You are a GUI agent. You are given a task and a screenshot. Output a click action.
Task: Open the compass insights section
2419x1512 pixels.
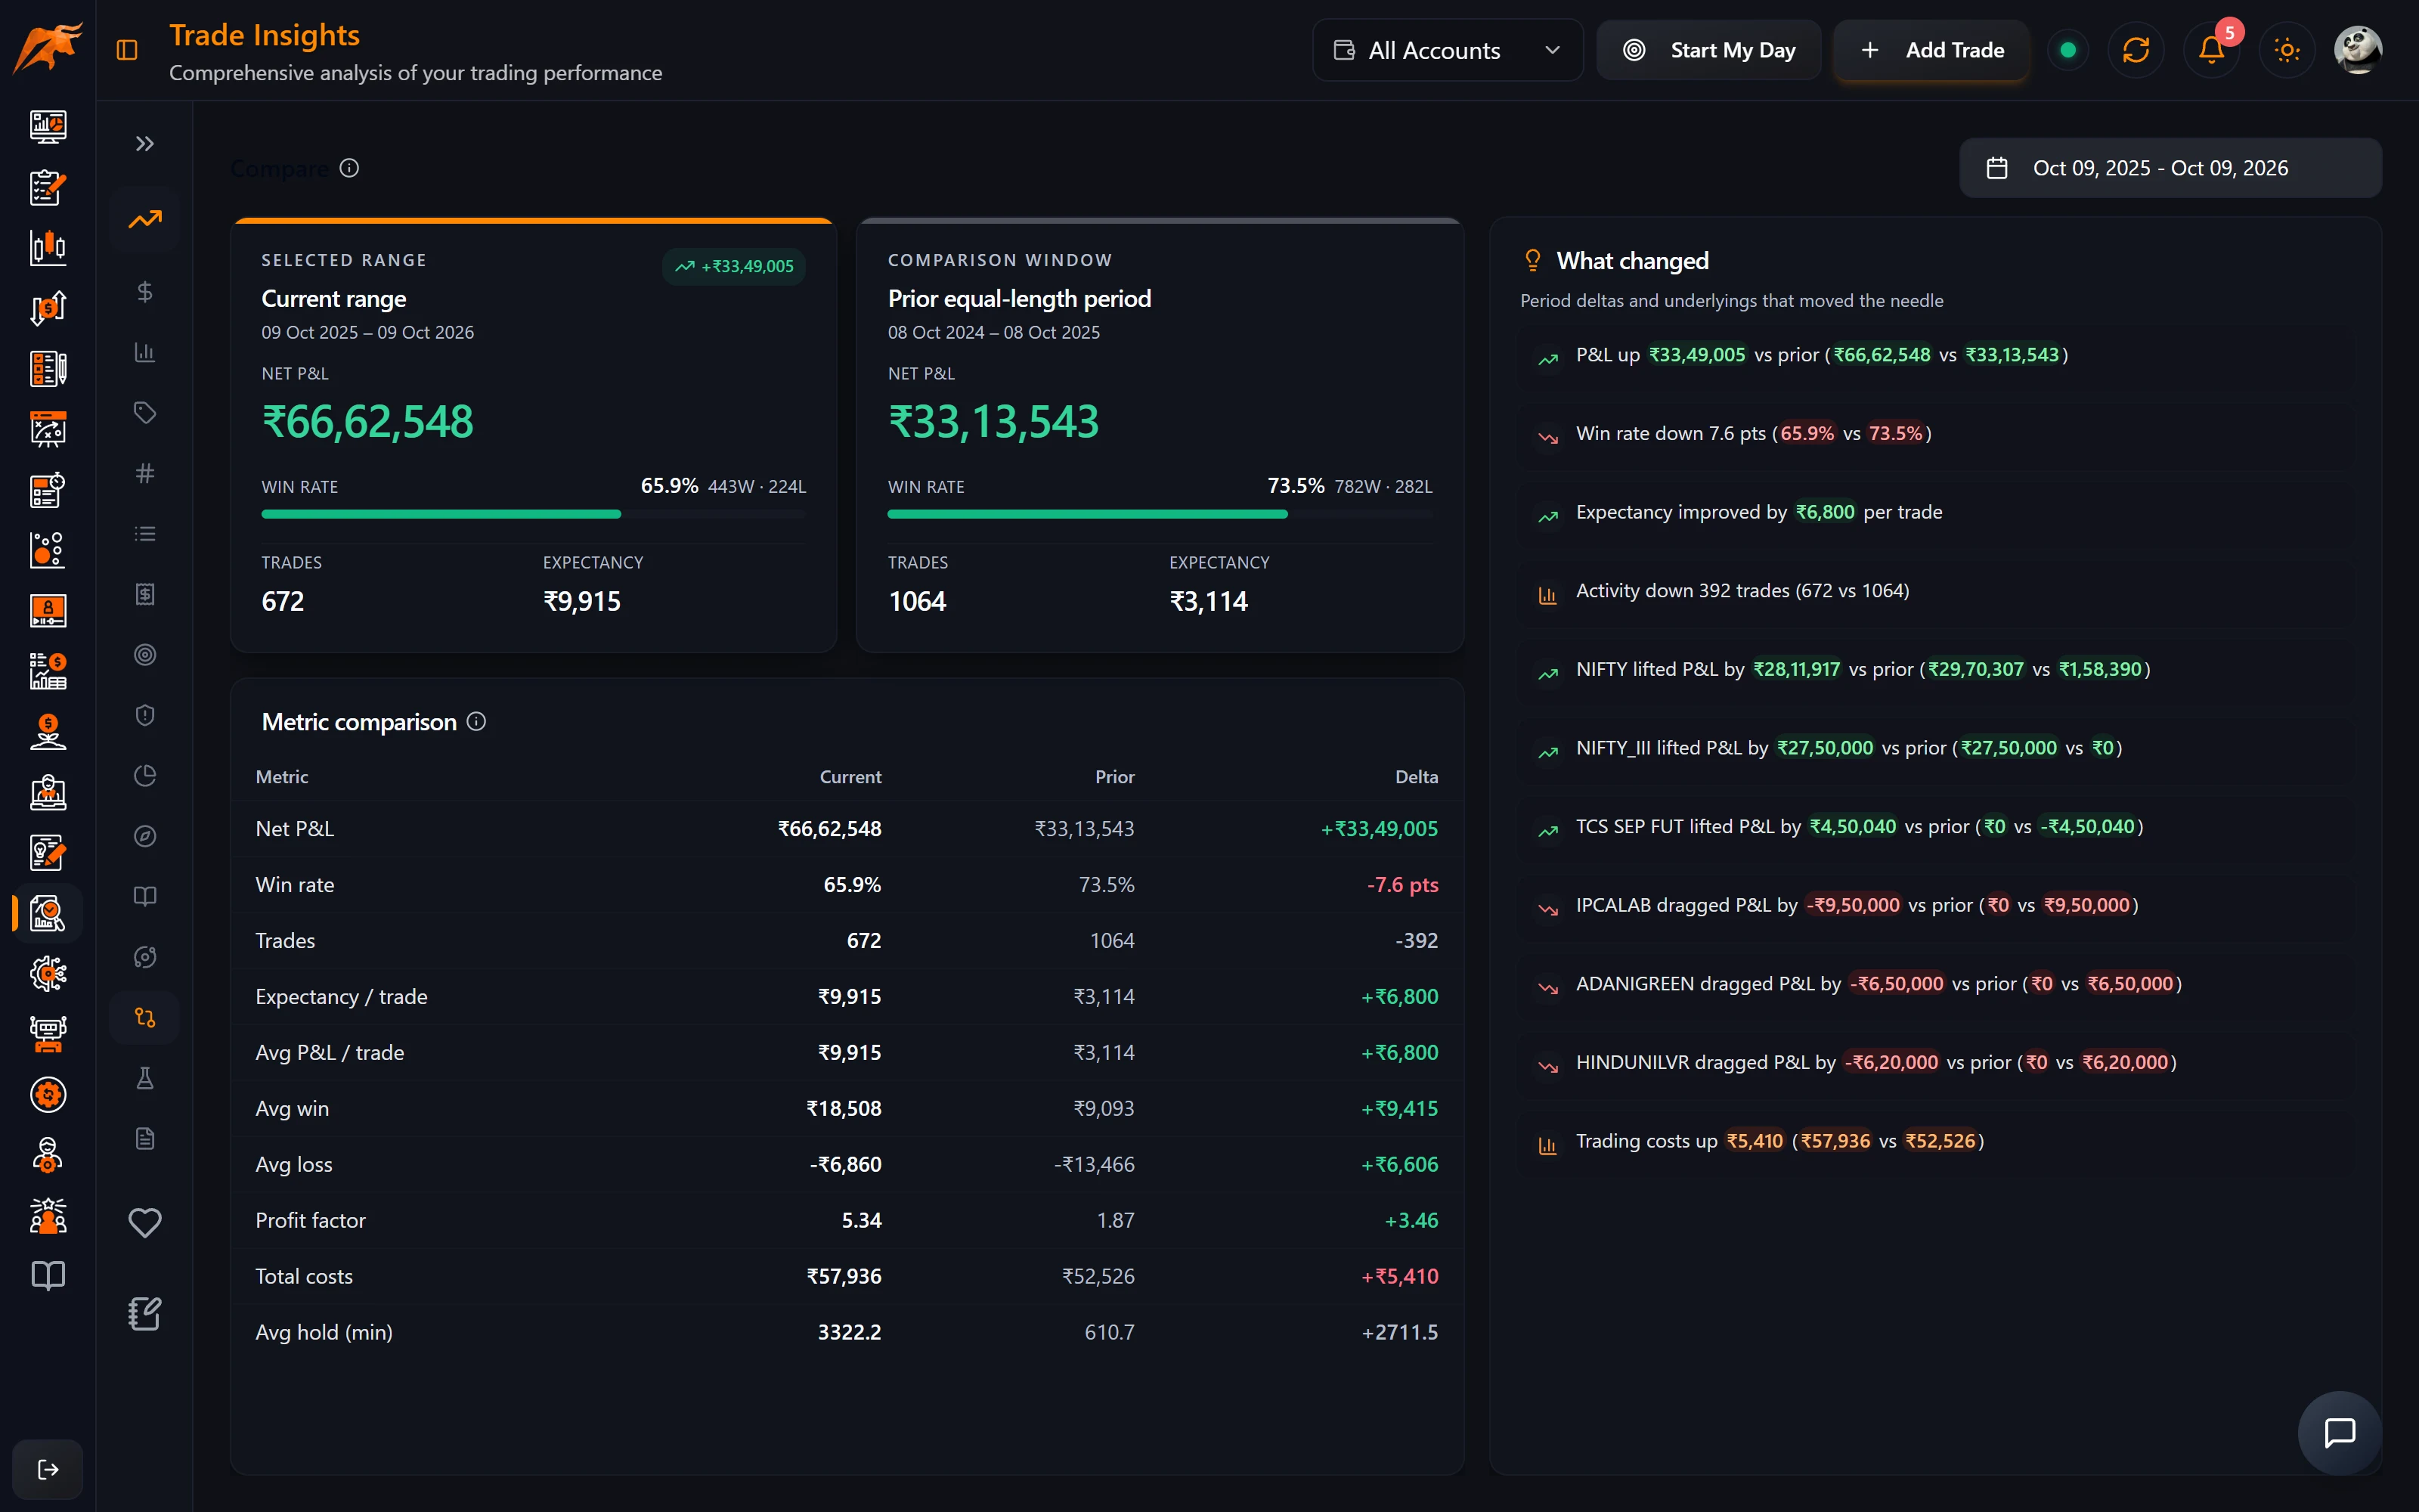click(x=145, y=836)
